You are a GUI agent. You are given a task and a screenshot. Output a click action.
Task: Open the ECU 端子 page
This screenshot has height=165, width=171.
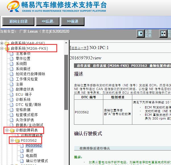(24, 94)
